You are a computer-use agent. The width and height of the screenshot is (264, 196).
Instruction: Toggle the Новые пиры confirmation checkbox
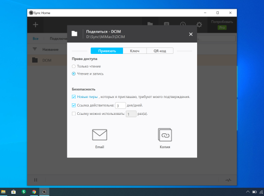73,97
